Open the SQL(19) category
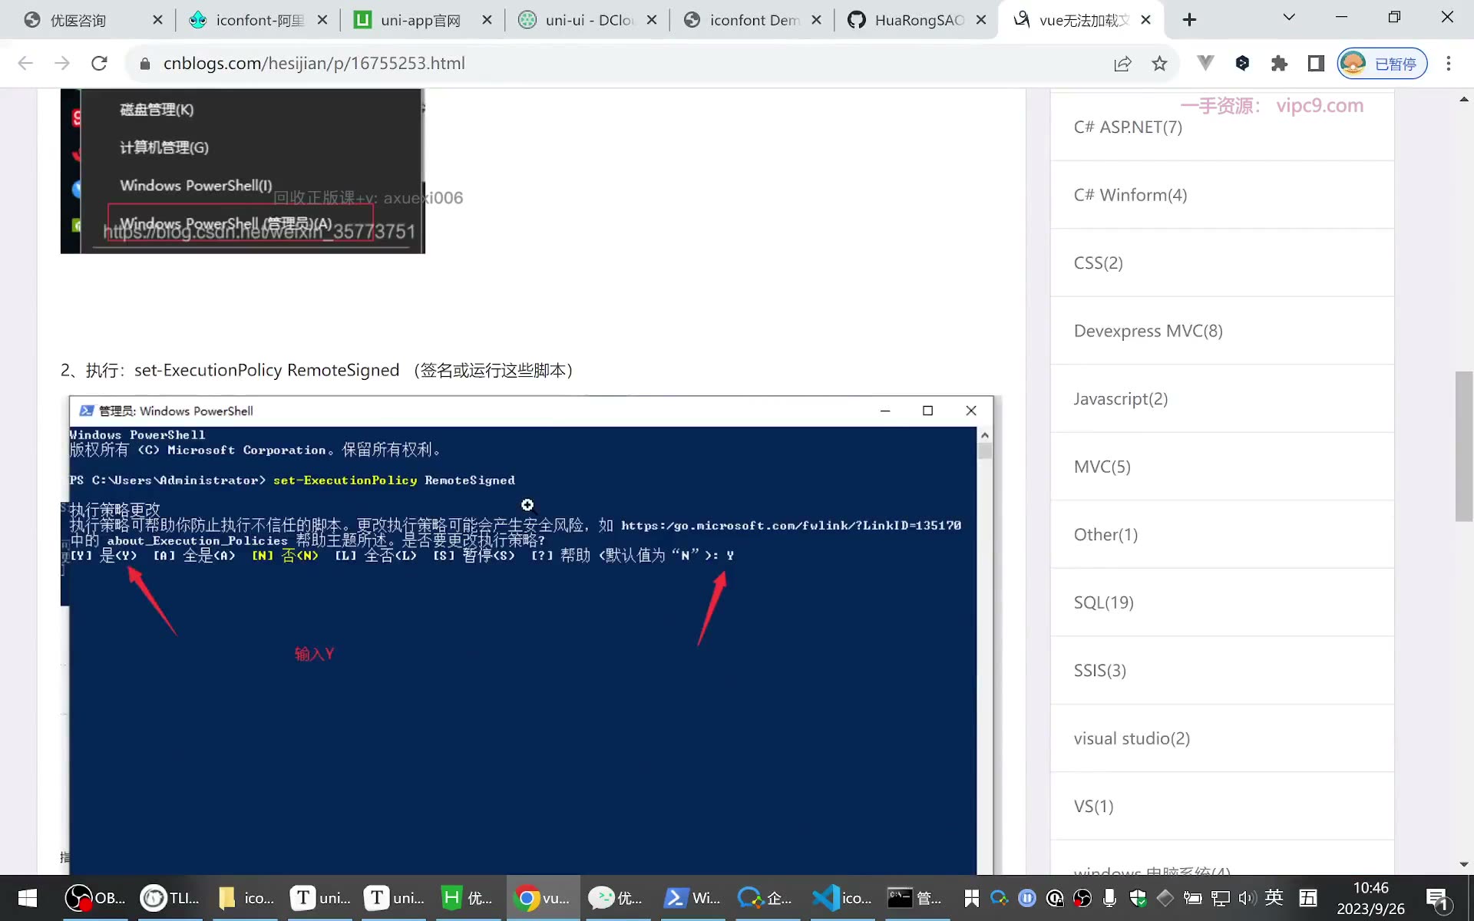Viewport: 1474px width, 921px height. [1103, 602]
